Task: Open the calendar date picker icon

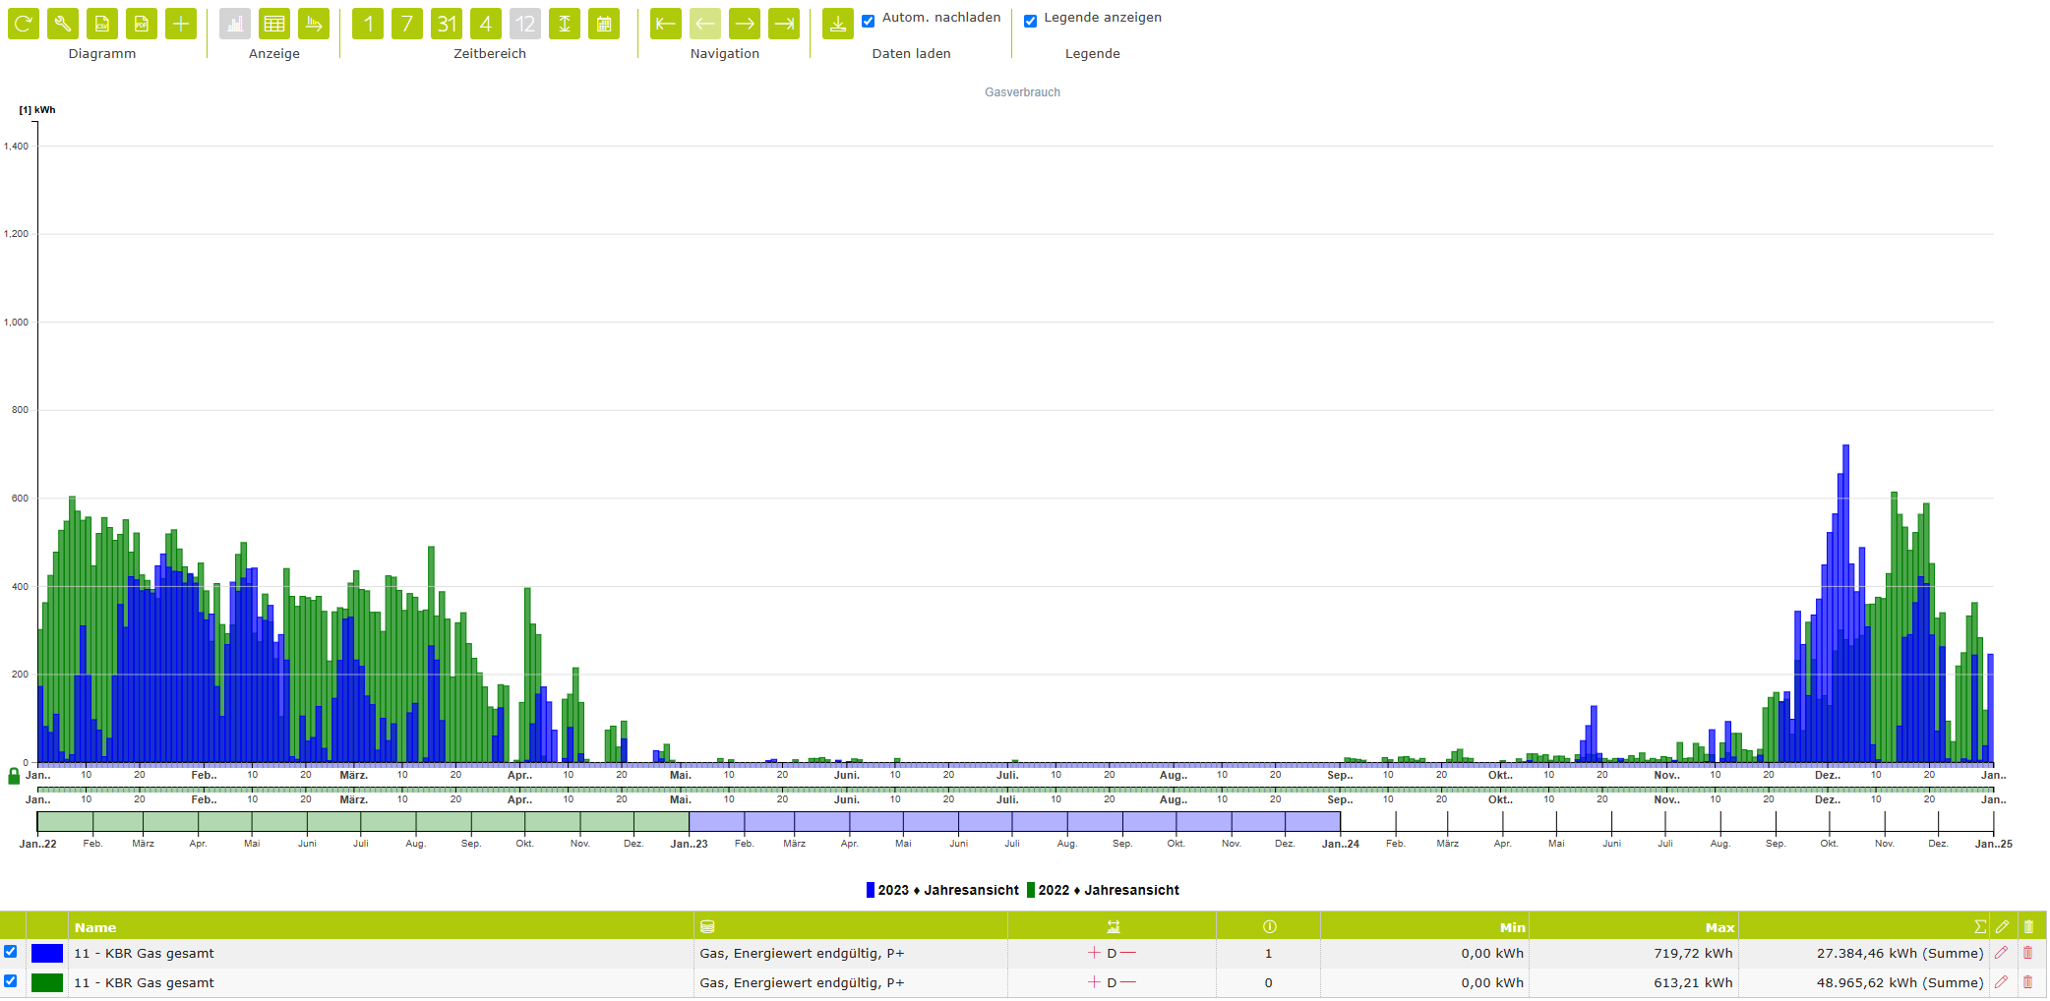Action: 604,24
